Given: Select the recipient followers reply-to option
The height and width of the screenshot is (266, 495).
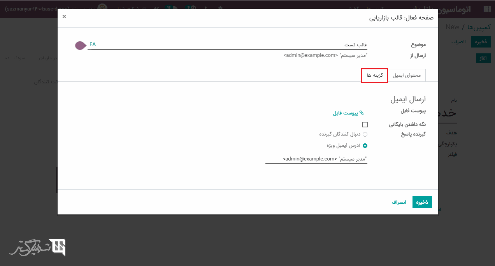Looking at the screenshot, I should (365, 134).
